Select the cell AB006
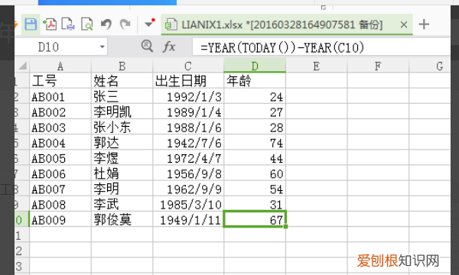The height and width of the screenshot is (275, 459). (x=60, y=173)
